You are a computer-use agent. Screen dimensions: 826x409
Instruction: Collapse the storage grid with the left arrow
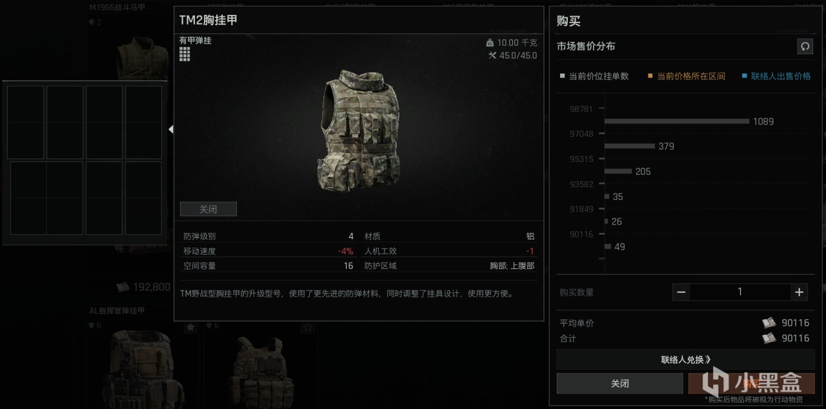click(x=171, y=129)
